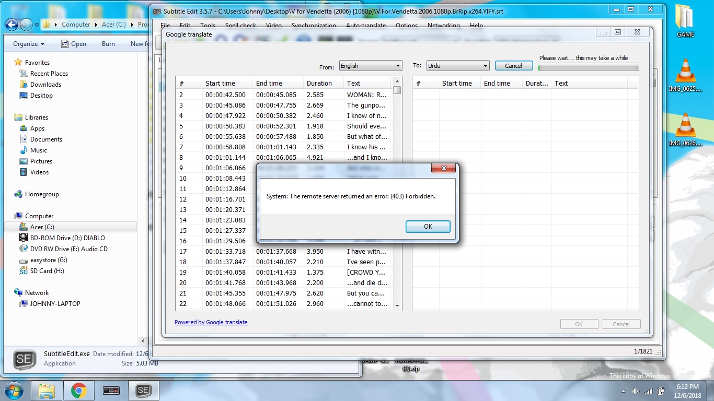Open the From language dropdown (English)
The width and height of the screenshot is (714, 401).
pos(371,66)
